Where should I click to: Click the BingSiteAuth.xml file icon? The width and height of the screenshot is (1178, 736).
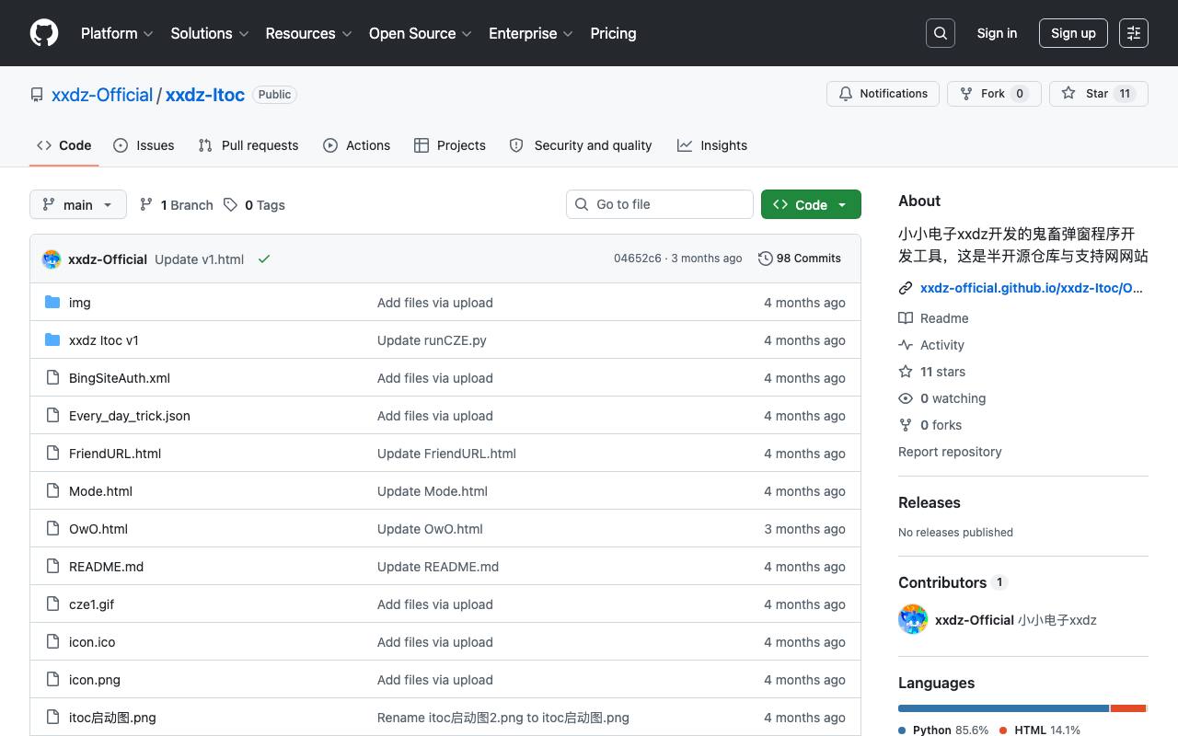click(52, 378)
